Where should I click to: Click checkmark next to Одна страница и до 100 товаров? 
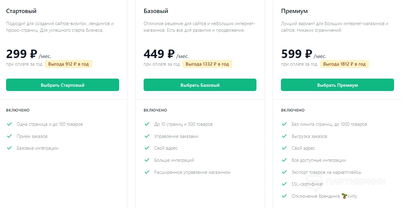9,124
